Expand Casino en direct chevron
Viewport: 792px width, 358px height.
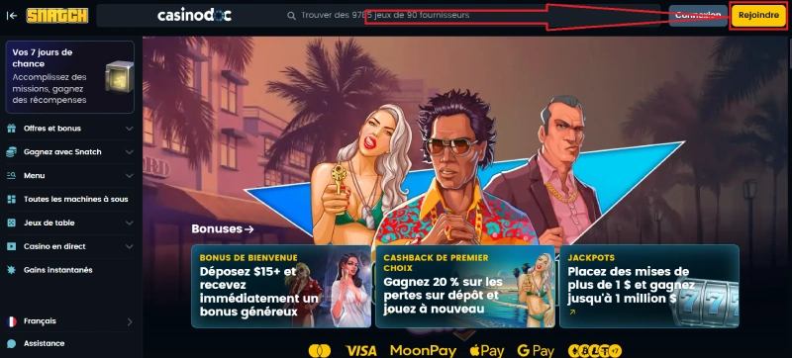(130, 246)
